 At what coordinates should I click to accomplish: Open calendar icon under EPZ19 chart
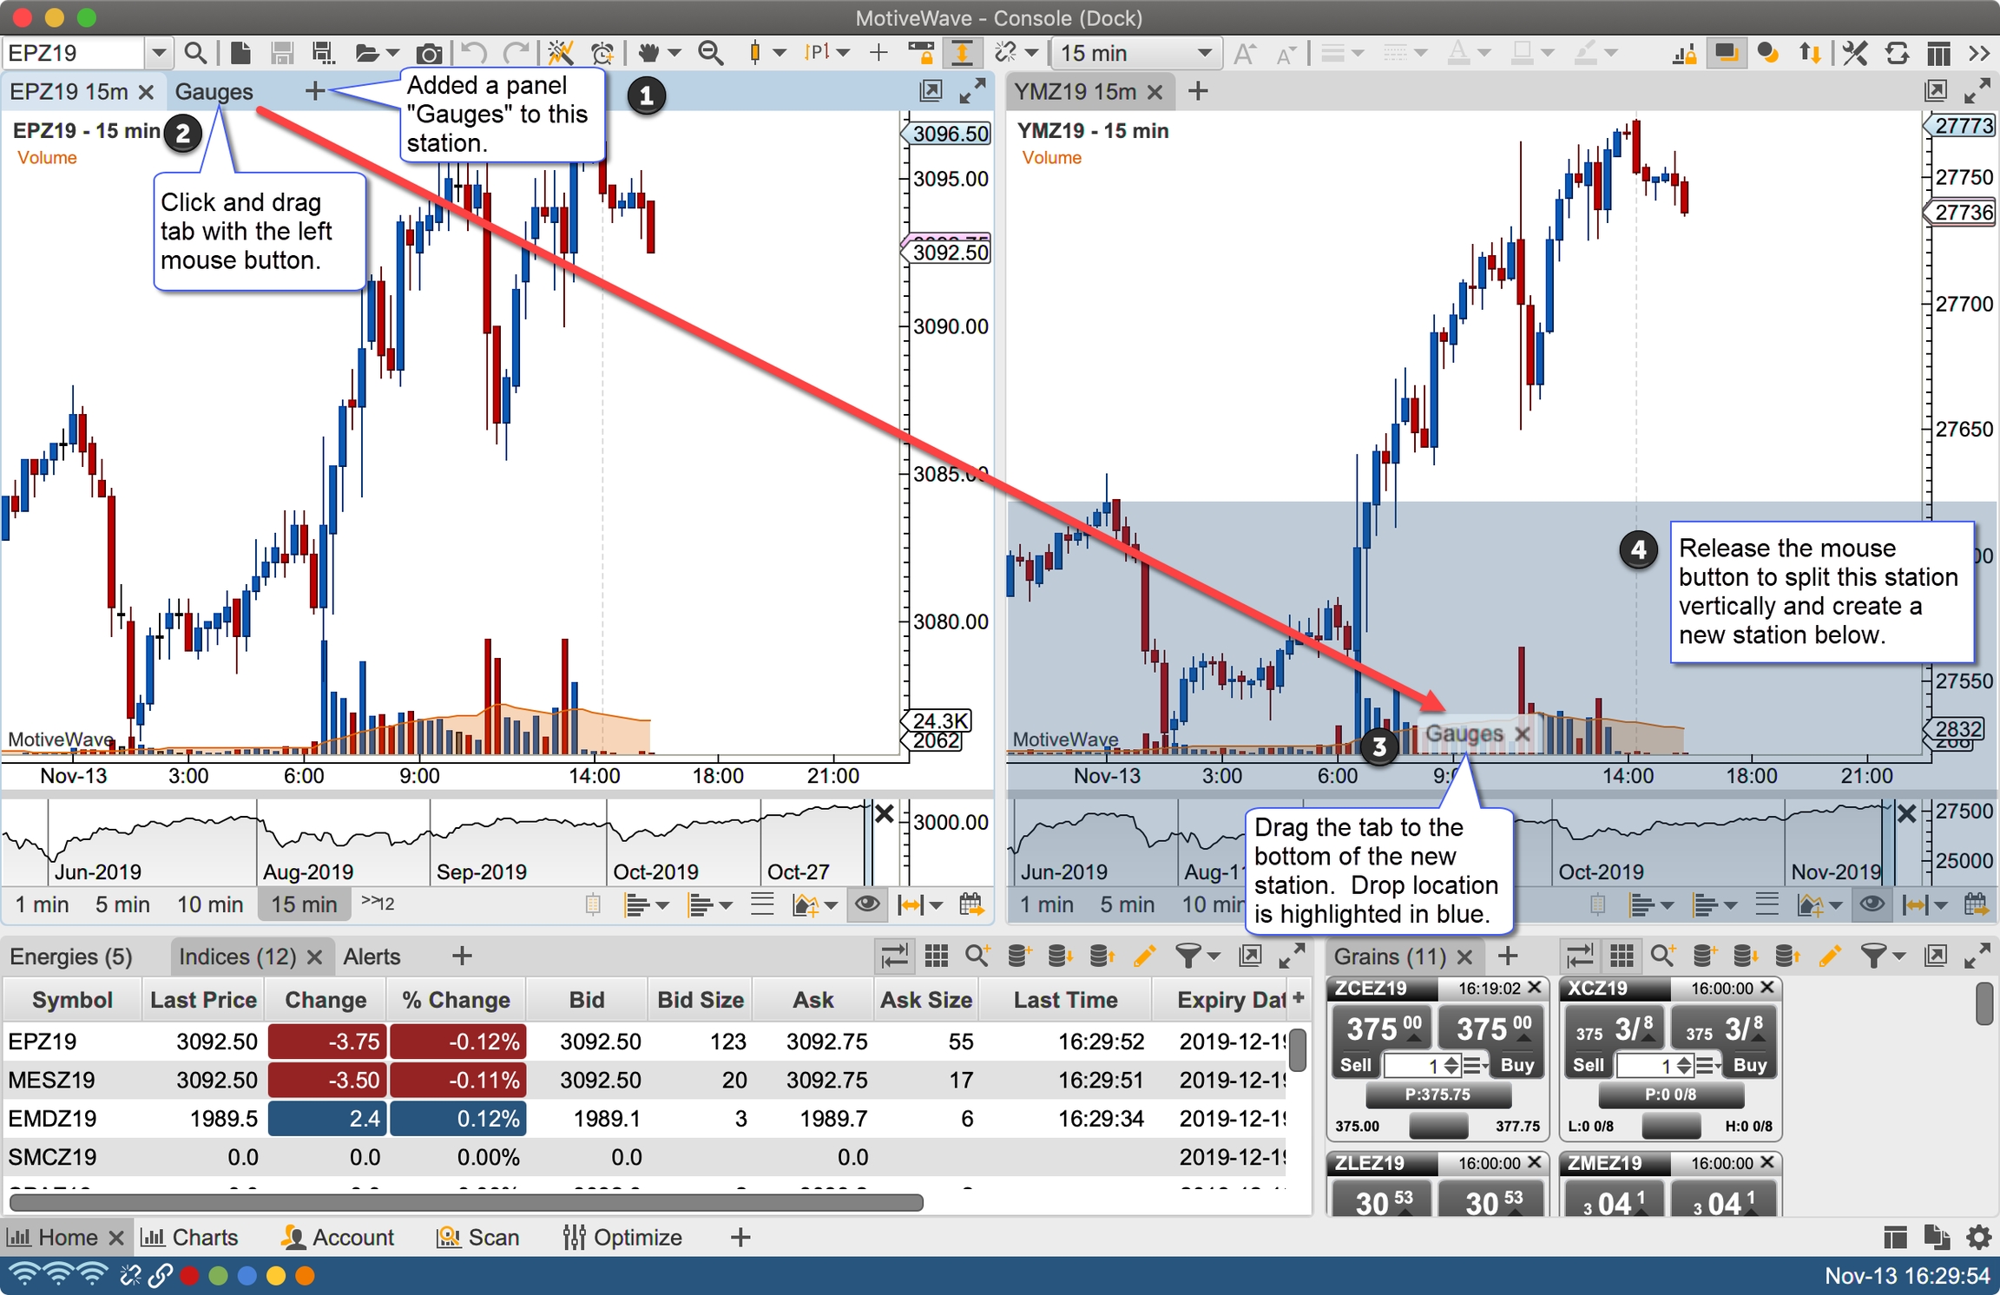tap(971, 904)
